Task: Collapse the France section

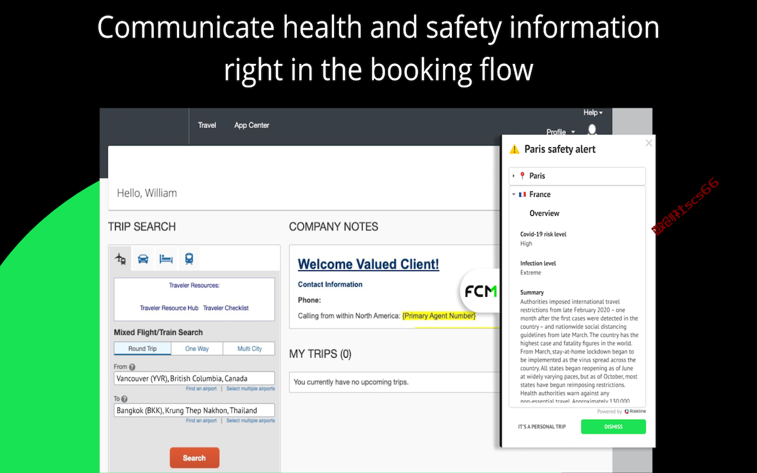Action: coord(577,195)
